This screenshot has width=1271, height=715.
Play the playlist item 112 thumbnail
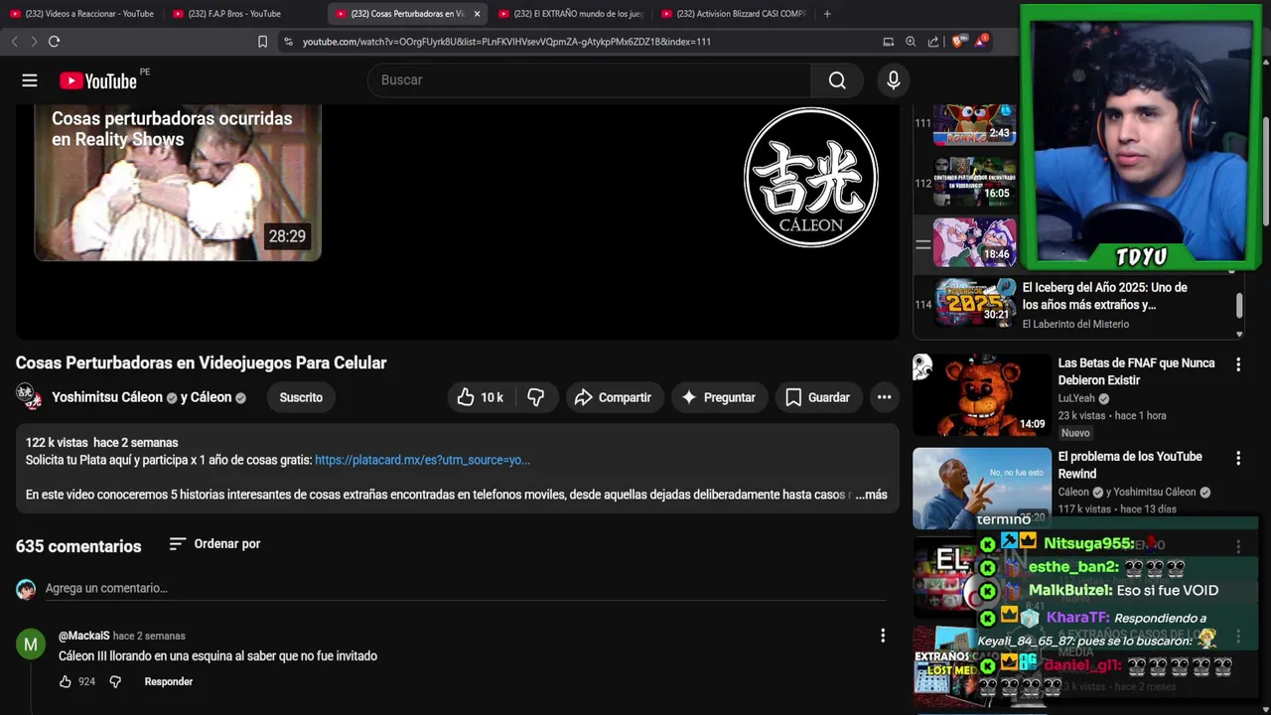point(974,182)
